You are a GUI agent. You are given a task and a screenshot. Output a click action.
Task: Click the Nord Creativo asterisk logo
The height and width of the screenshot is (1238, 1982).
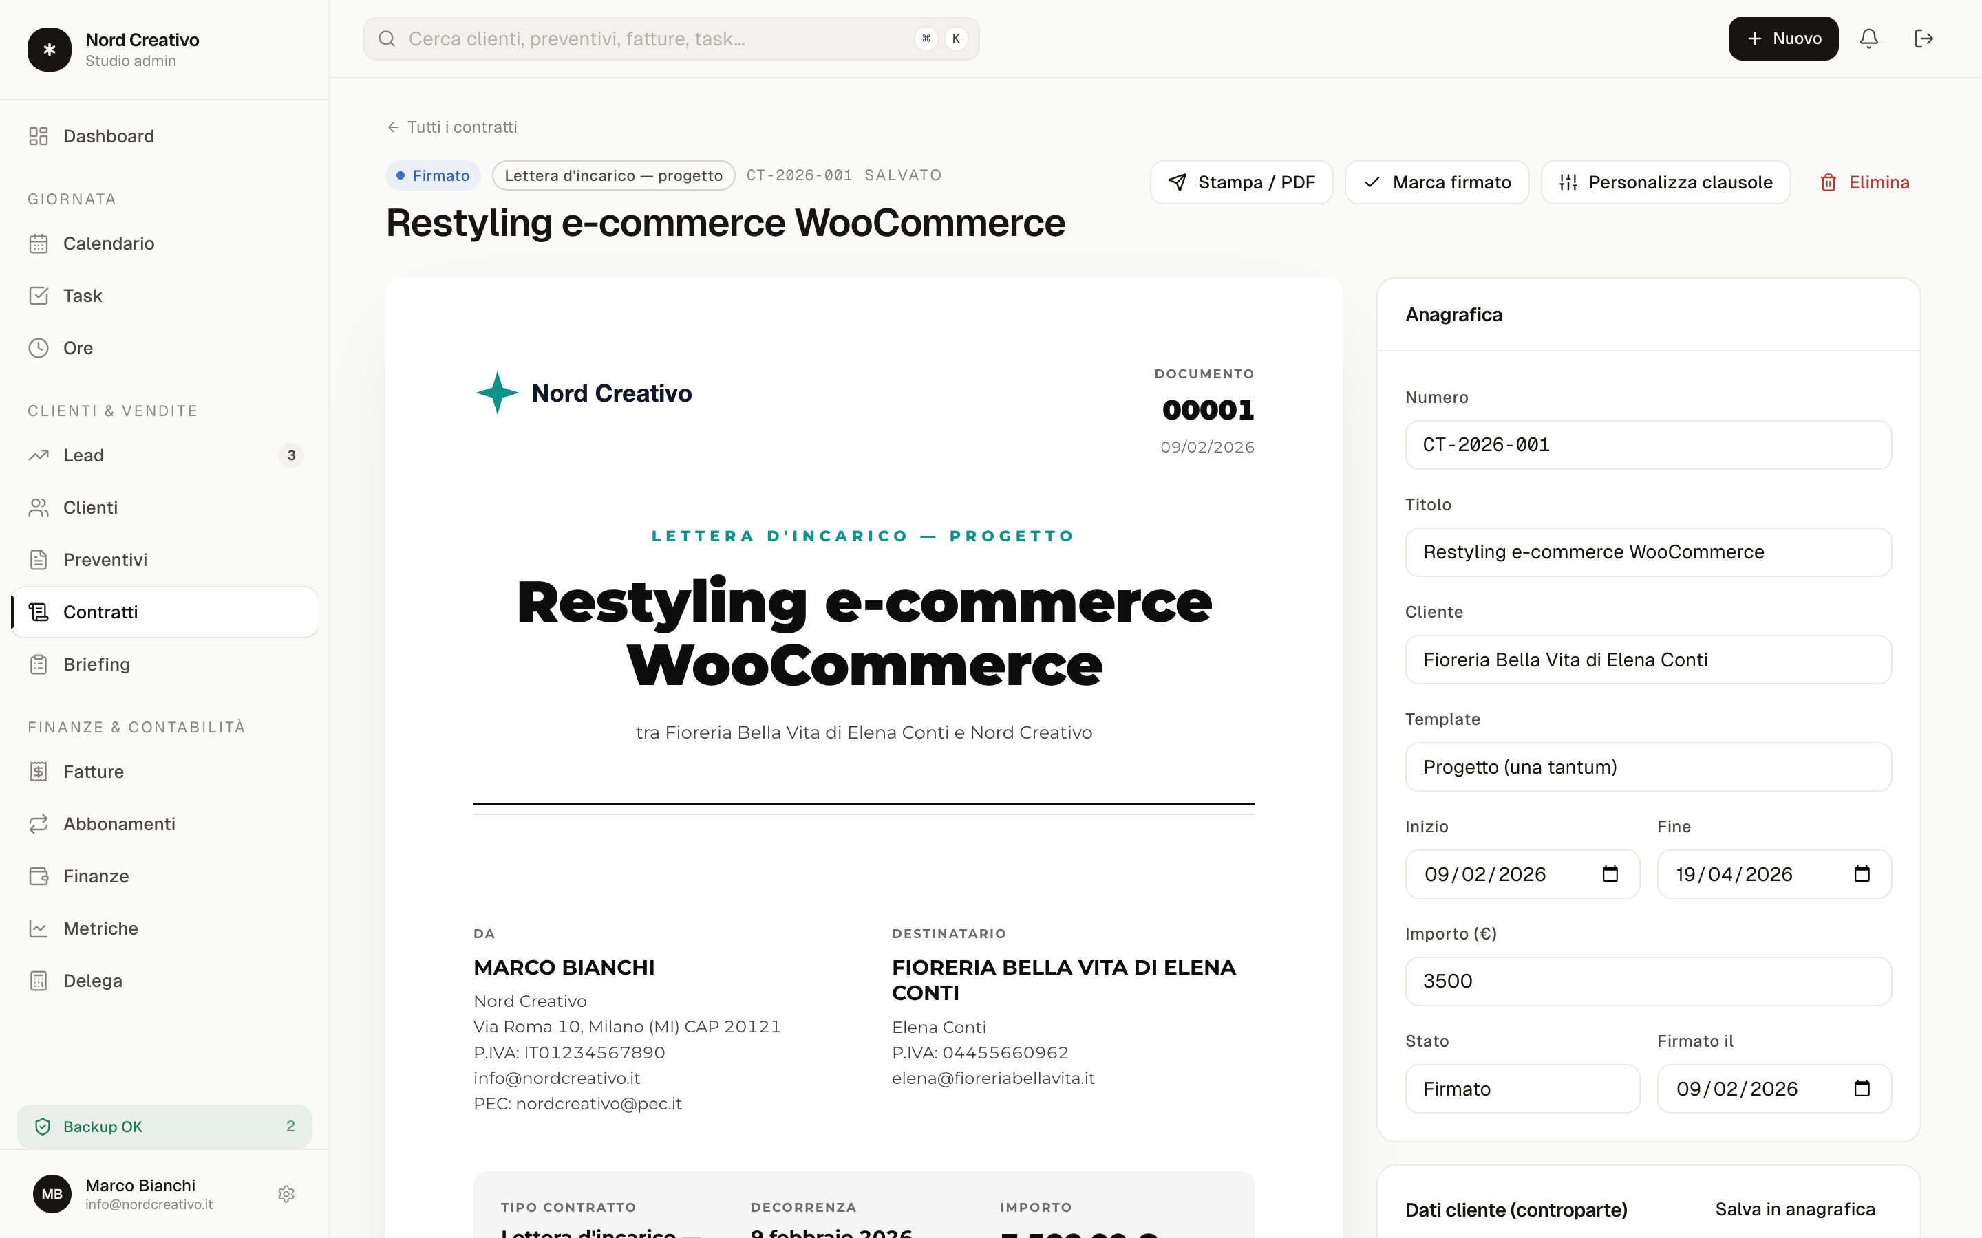(49, 49)
